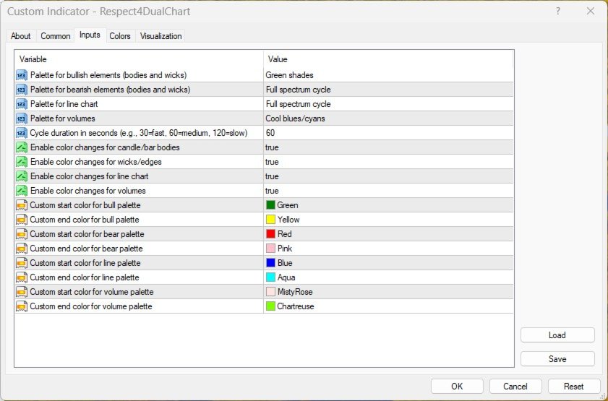The width and height of the screenshot is (608, 401).
Task: Select 'Enable color changes for wicks/edges' text
Action: 95,162
